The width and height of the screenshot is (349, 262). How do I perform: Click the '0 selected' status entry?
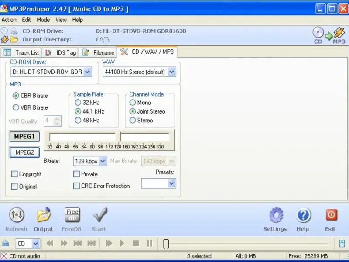[199, 256]
